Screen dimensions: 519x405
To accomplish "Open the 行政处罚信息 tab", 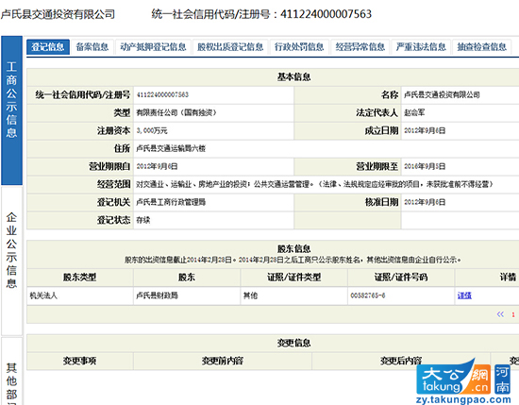I will 299,46.
